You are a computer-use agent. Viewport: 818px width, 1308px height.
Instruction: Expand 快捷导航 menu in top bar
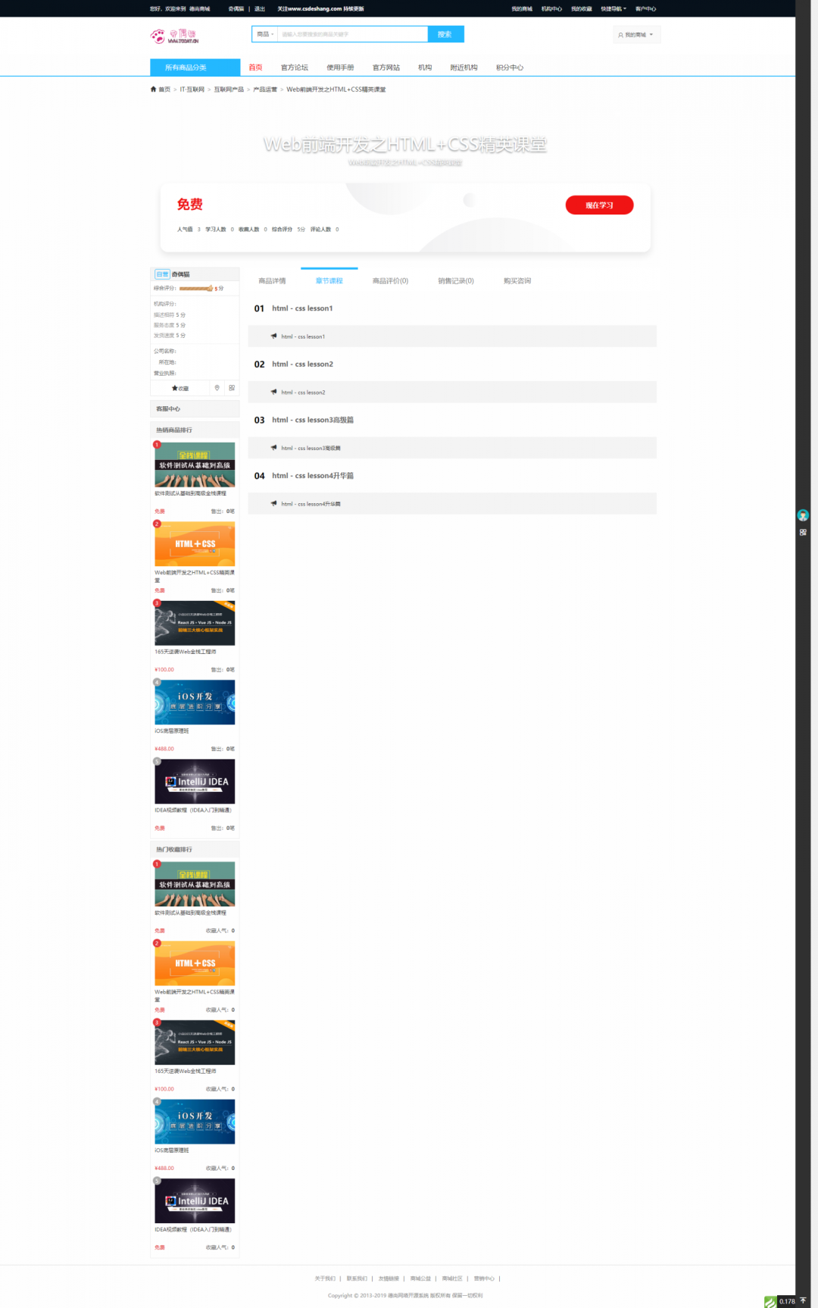tap(613, 9)
